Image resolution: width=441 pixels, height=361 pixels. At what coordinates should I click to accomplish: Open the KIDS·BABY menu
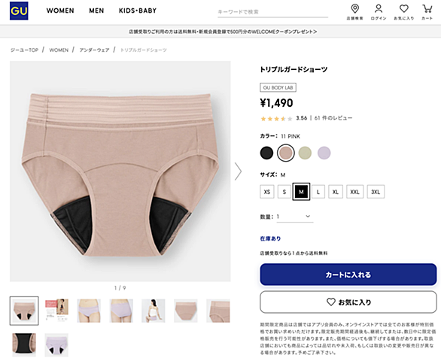138,11
